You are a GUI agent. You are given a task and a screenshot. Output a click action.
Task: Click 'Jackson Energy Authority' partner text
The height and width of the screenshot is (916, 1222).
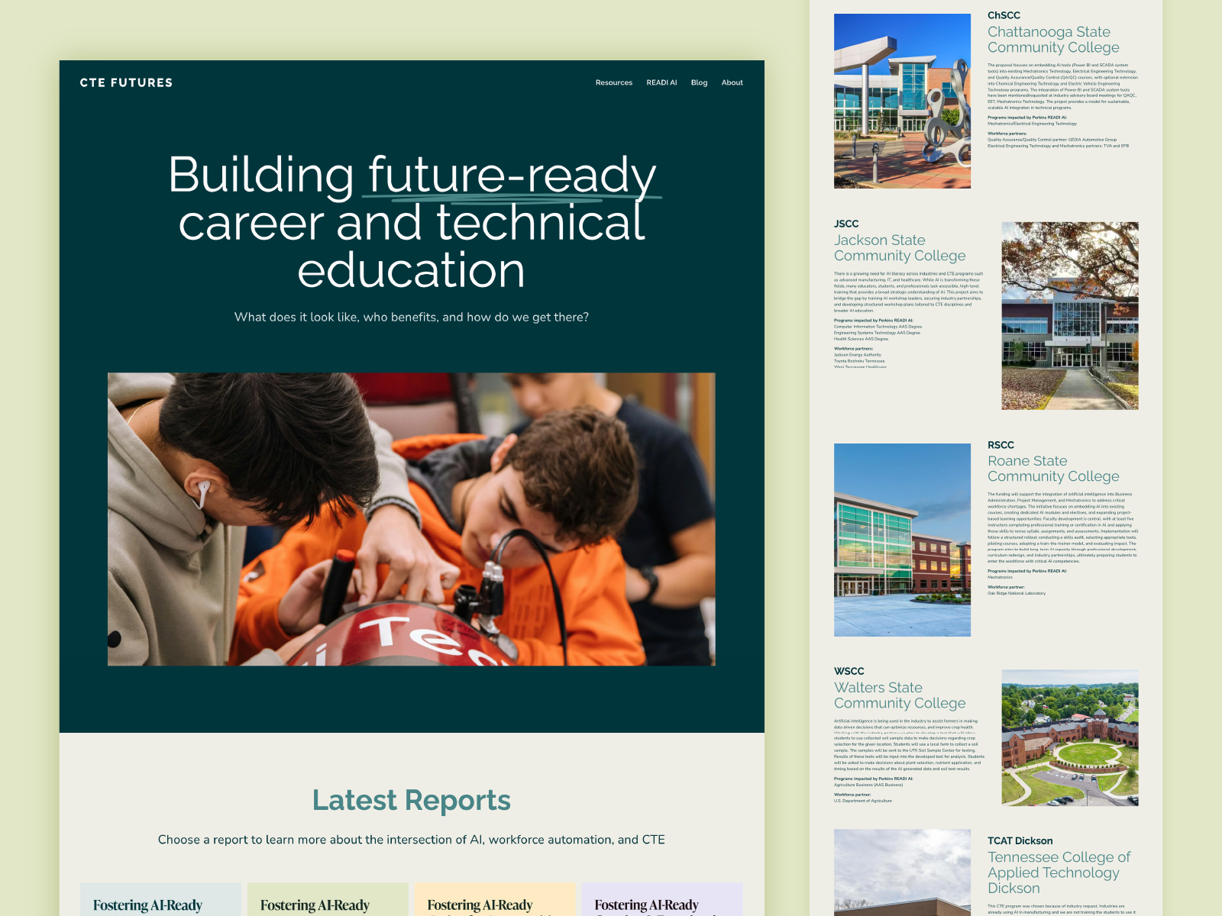(x=858, y=355)
